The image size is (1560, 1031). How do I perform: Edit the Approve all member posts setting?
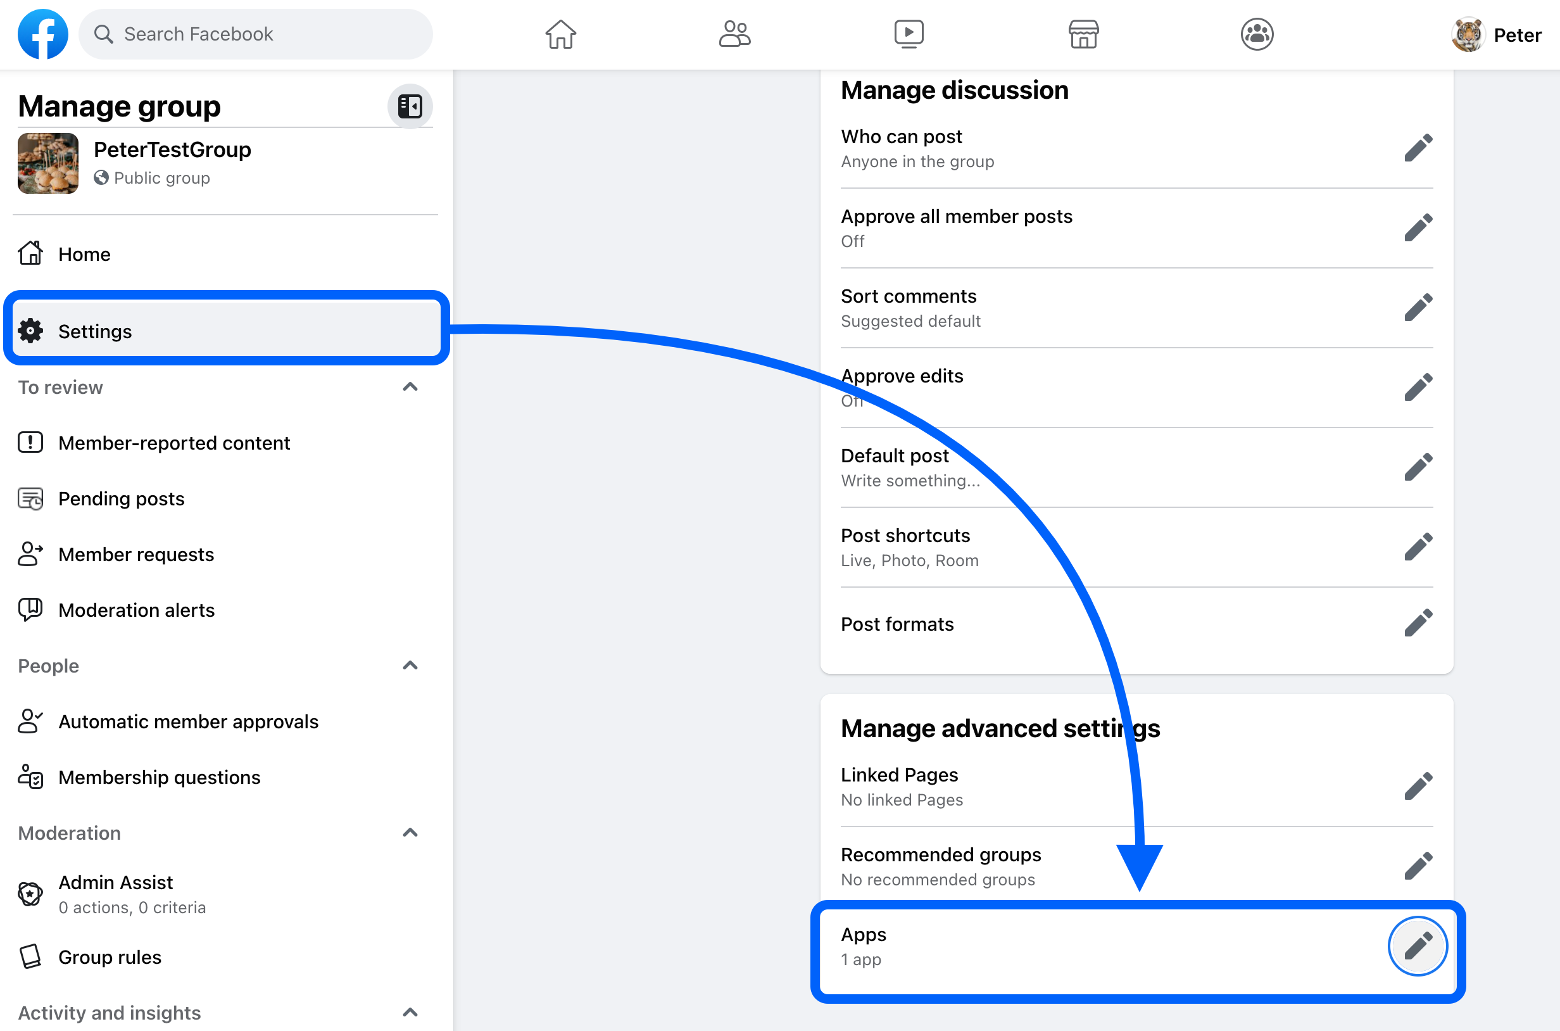tap(1418, 228)
